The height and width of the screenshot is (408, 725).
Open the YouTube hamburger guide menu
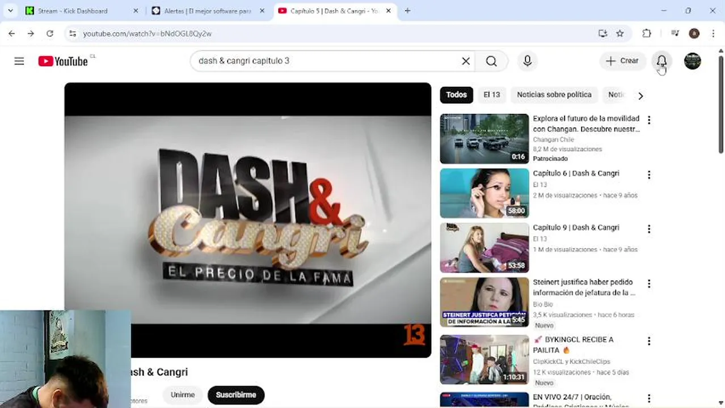click(x=19, y=61)
